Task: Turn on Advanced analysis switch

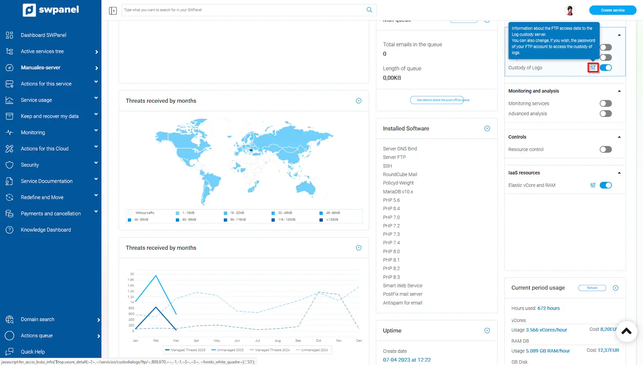Action: coord(605,114)
